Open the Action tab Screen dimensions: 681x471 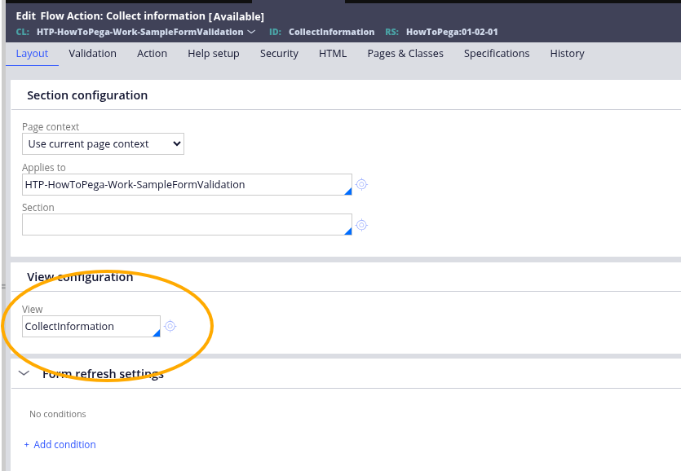152,54
